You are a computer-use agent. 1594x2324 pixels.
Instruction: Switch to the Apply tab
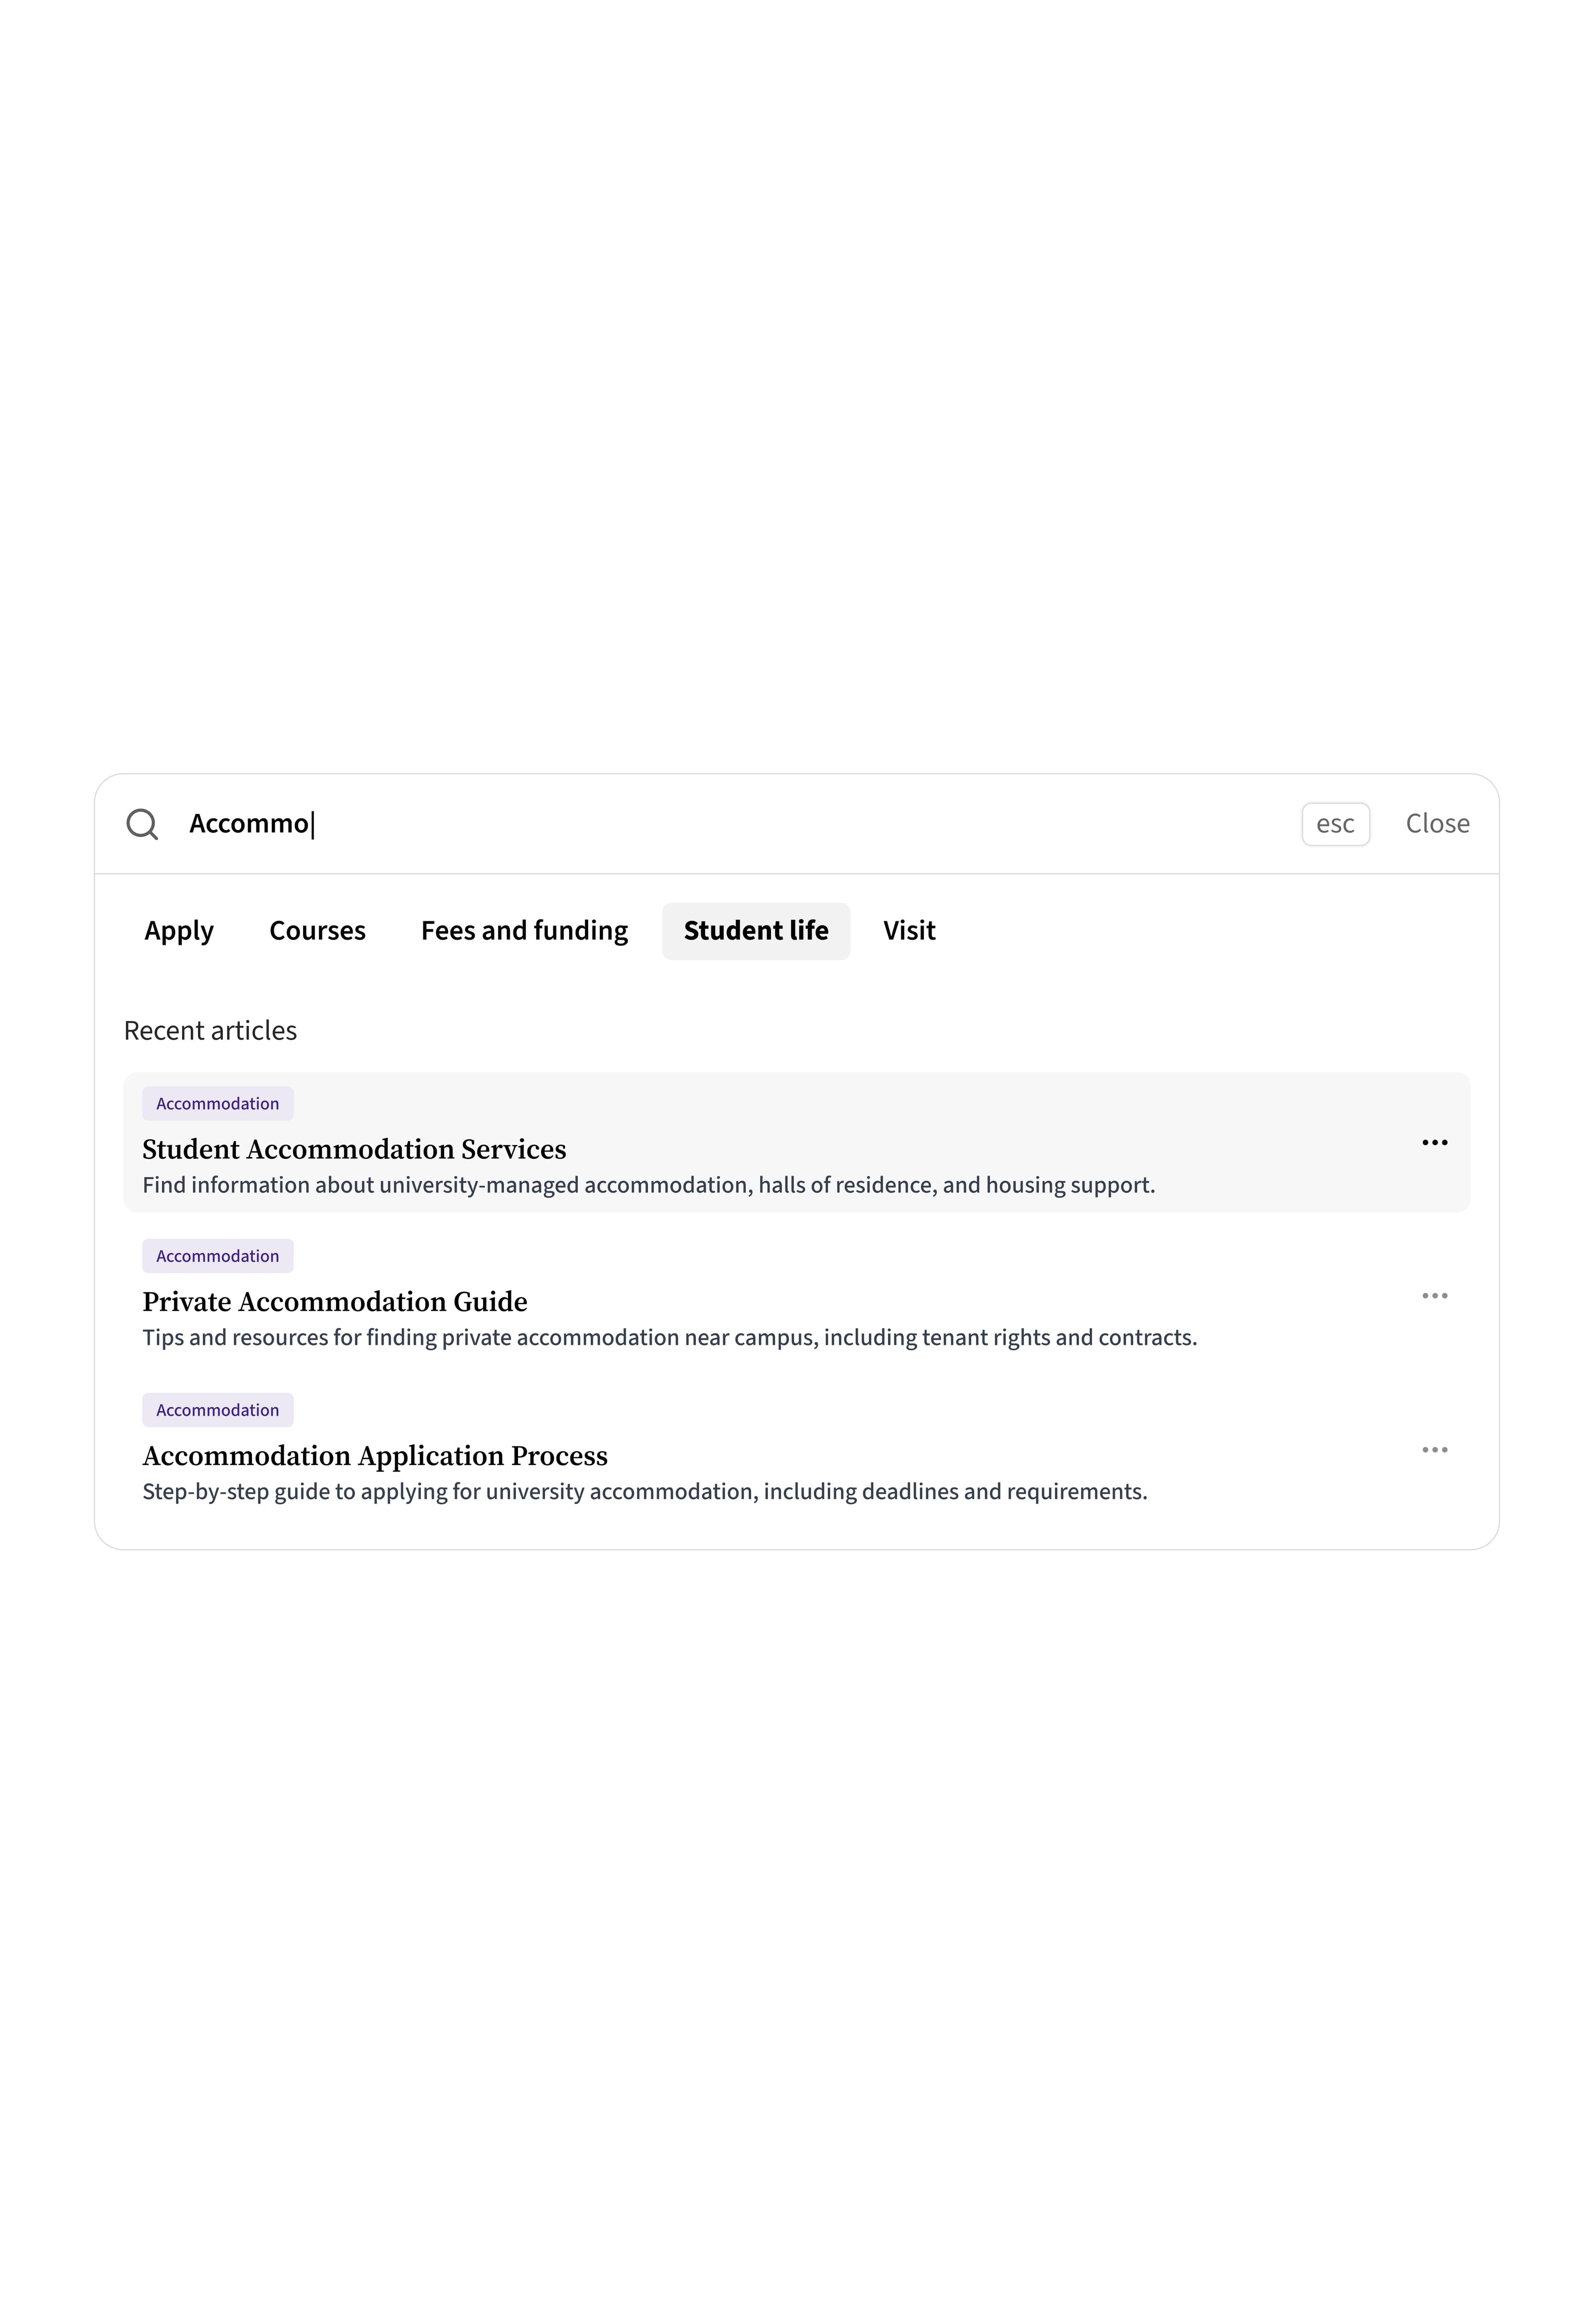179,931
